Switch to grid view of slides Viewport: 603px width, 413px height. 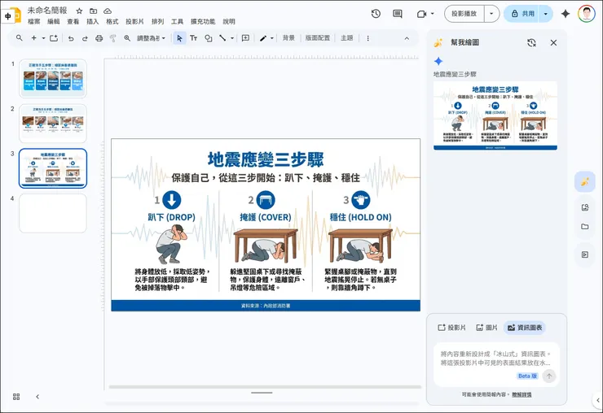tap(16, 397)
